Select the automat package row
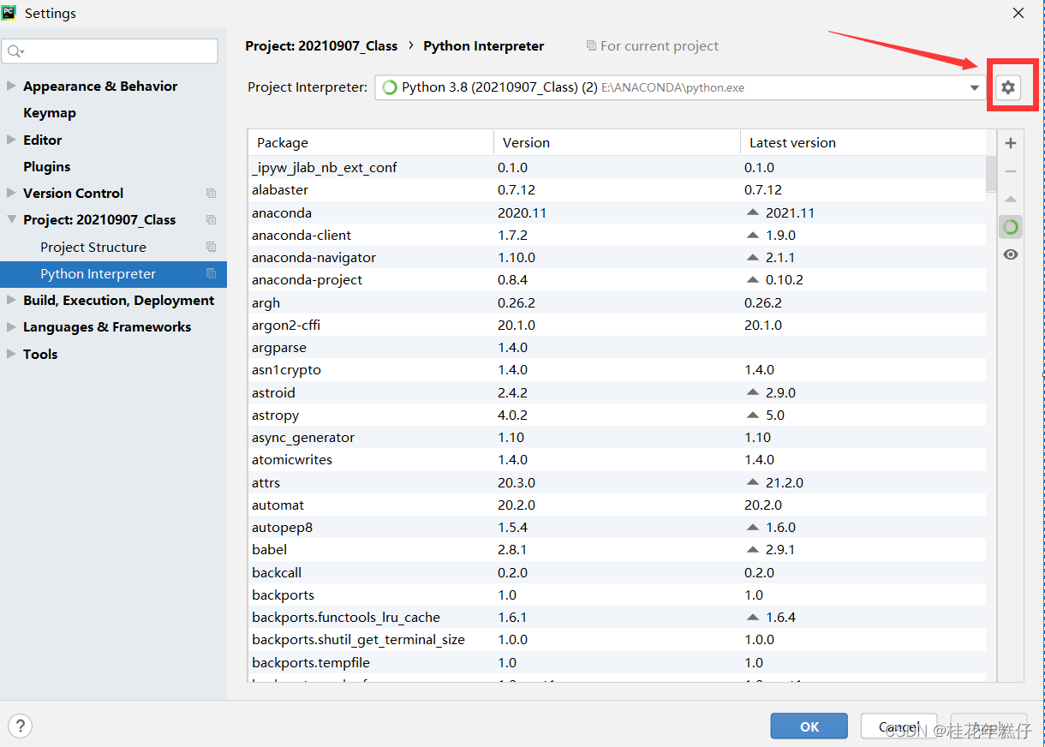 pos(617,505)
